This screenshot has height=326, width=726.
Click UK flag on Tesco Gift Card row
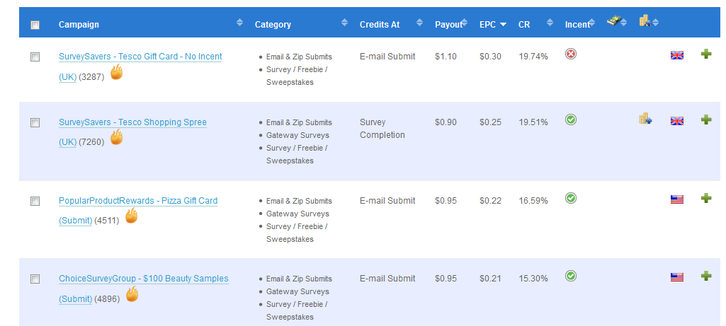[x=677, y=55]
